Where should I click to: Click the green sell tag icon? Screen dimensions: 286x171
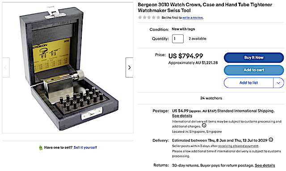[x=41, y=147]
